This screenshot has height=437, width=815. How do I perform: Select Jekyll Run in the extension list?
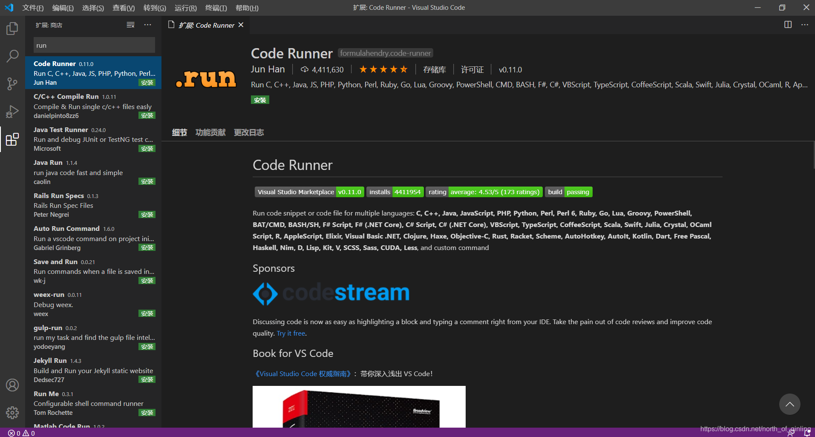93,370
